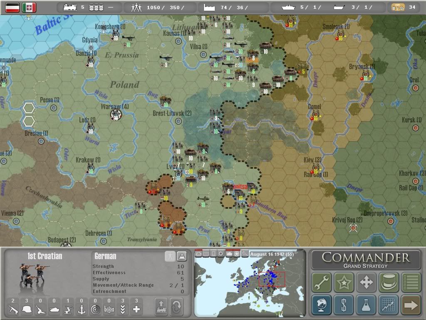Click the end turn arrow button
This screenshot has width=426, height=320.
pos(411,305)
